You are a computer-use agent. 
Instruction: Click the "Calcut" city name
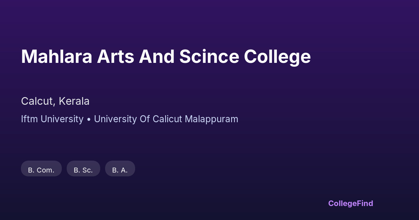[37, 101]
